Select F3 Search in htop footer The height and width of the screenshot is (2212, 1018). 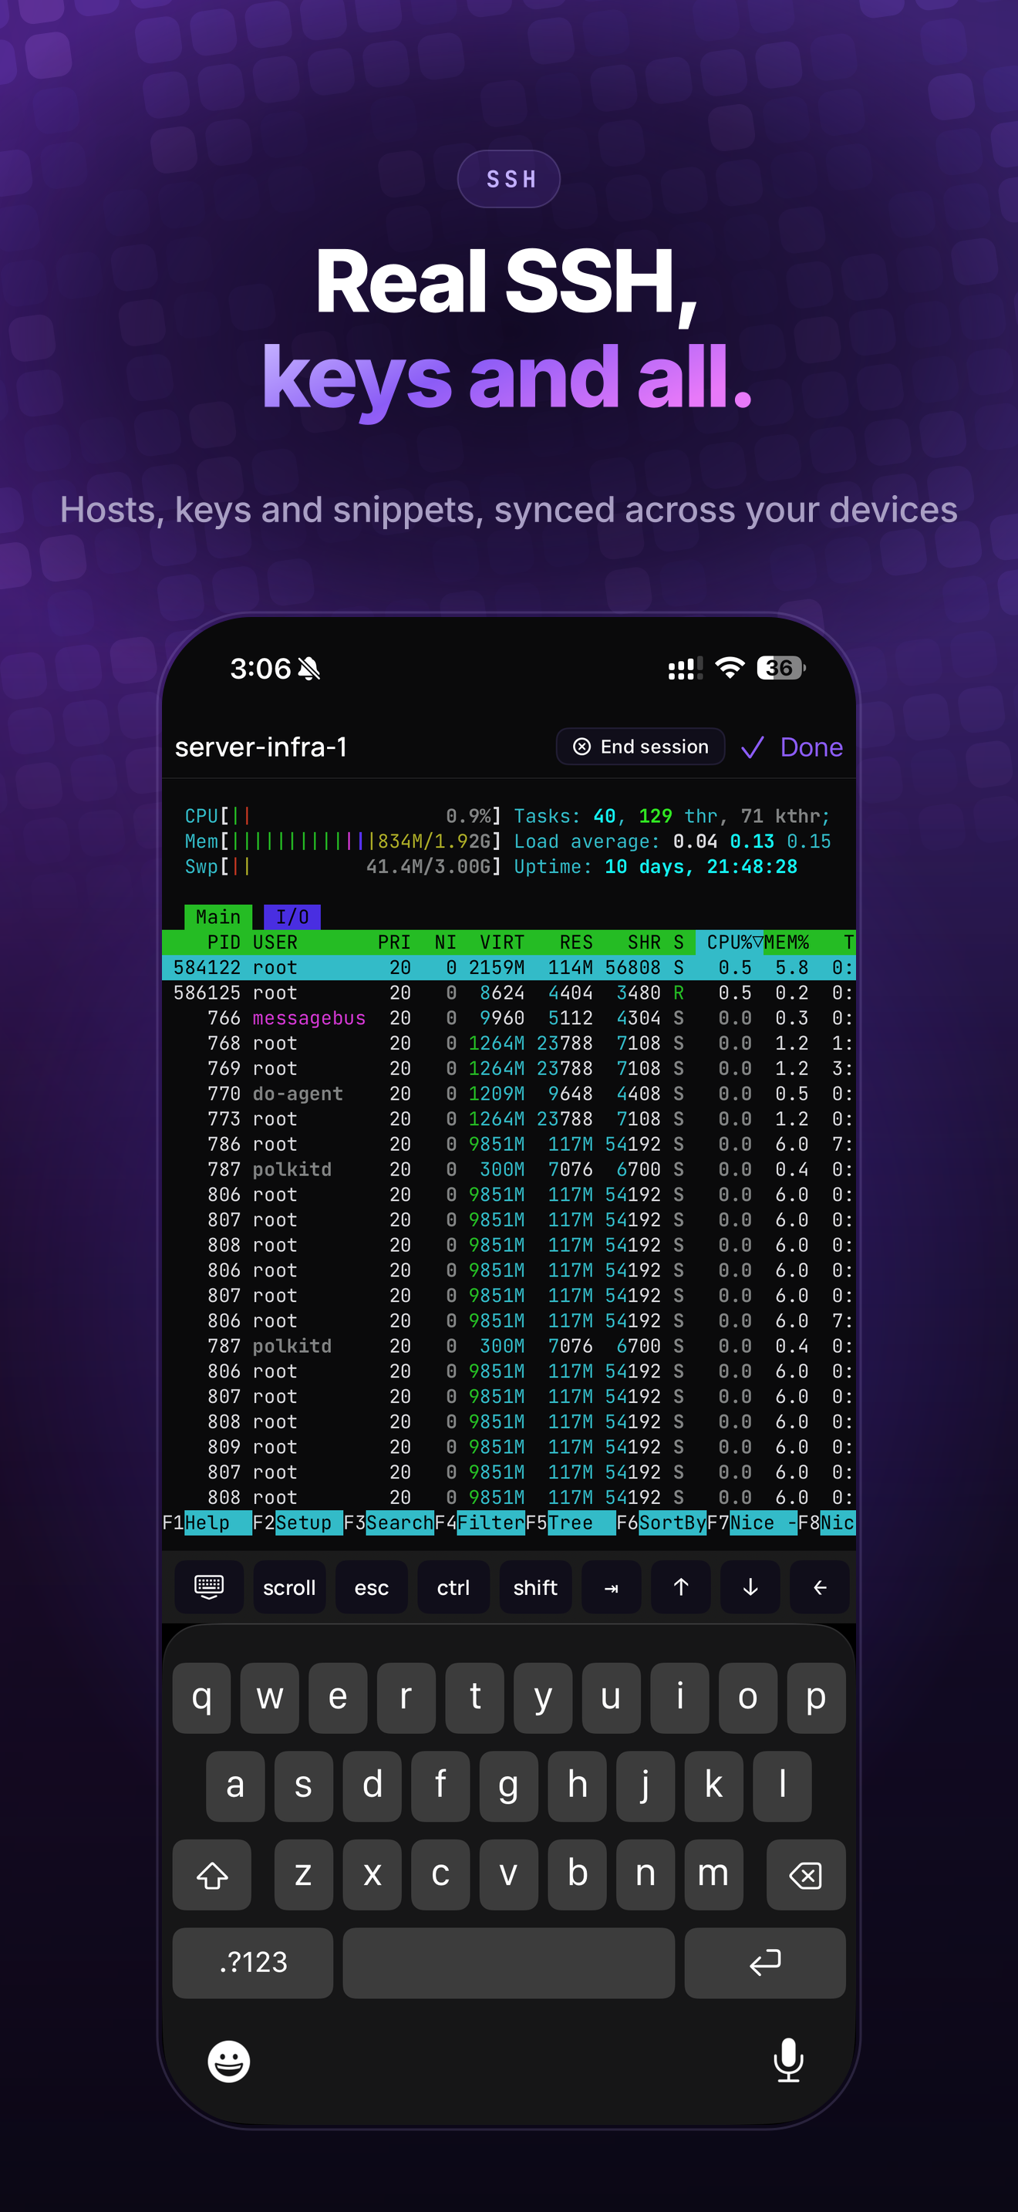[389, 1522]
